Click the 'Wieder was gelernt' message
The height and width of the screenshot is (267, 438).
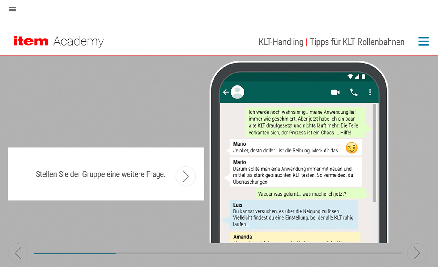(x=310, y=194)
